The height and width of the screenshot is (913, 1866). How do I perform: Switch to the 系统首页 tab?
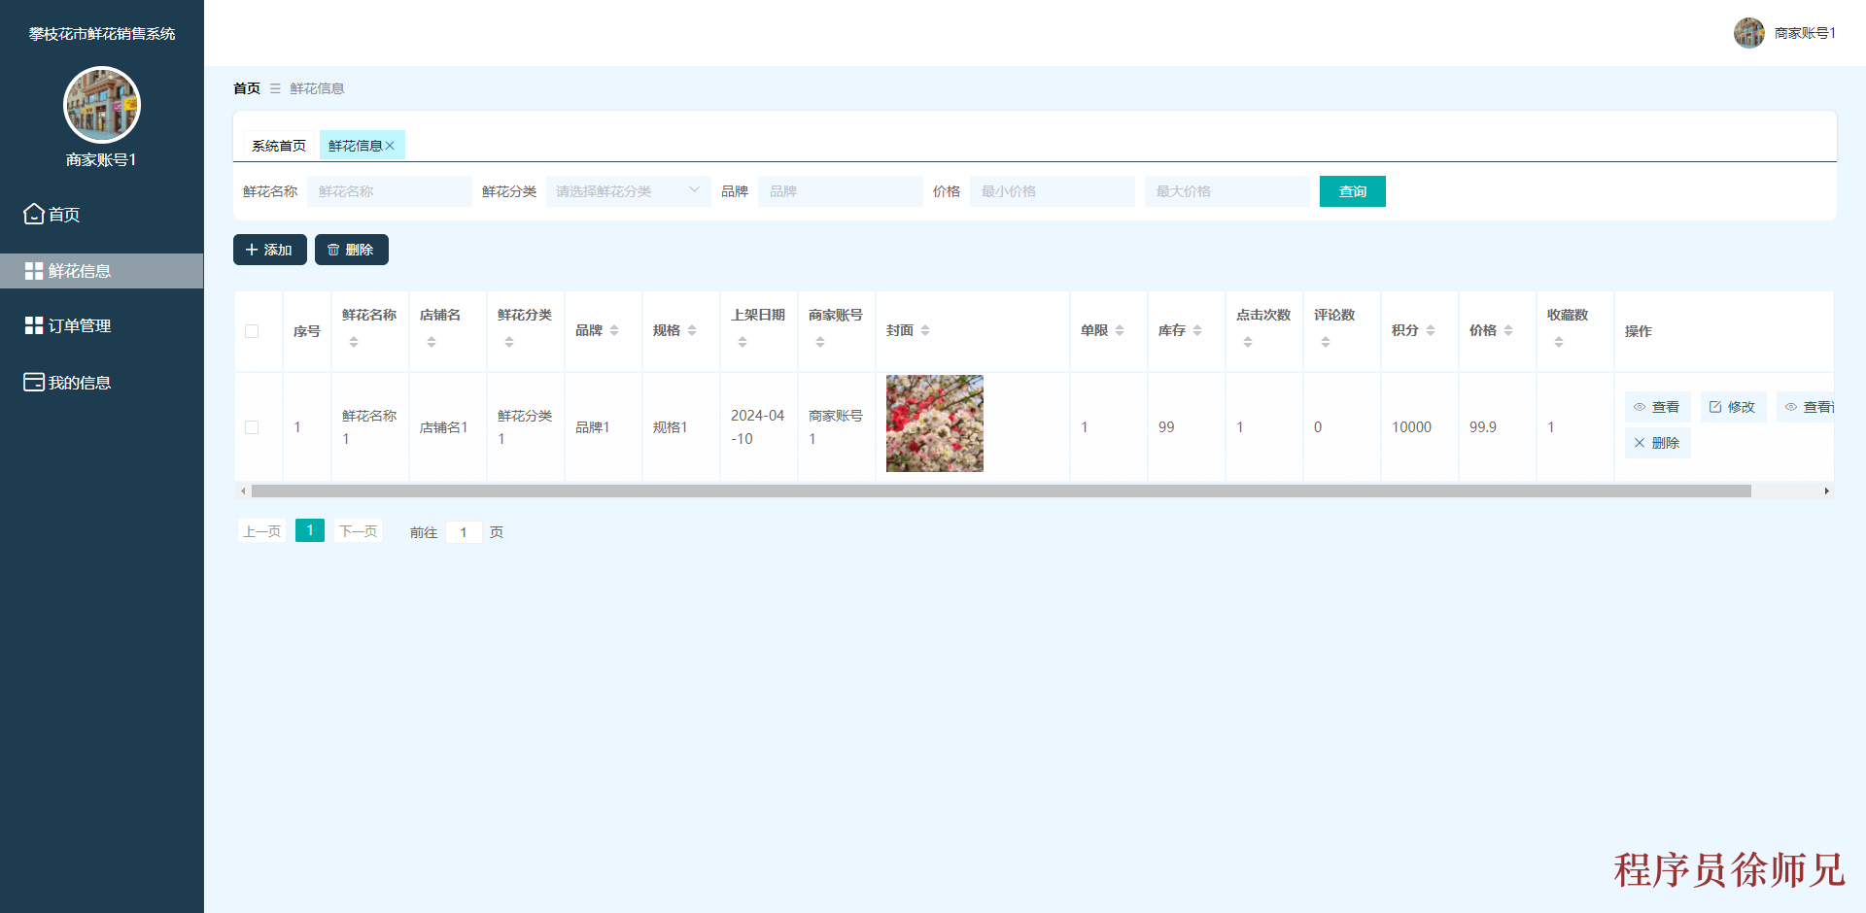[278, 145]
